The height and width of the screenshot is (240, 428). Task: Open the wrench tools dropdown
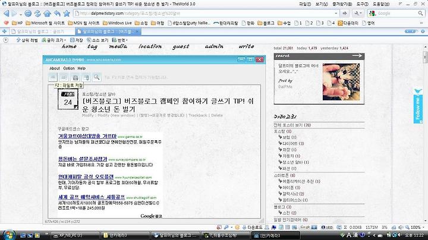pos(358,13)
